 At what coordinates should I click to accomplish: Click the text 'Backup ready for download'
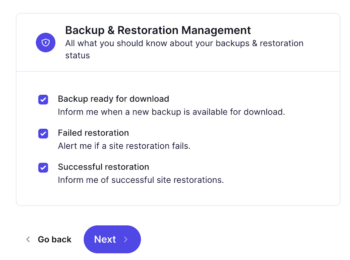(x=113, y=99)
